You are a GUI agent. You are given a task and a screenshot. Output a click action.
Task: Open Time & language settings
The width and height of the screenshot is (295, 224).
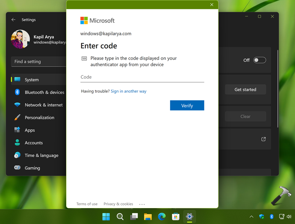pos(41,155)
